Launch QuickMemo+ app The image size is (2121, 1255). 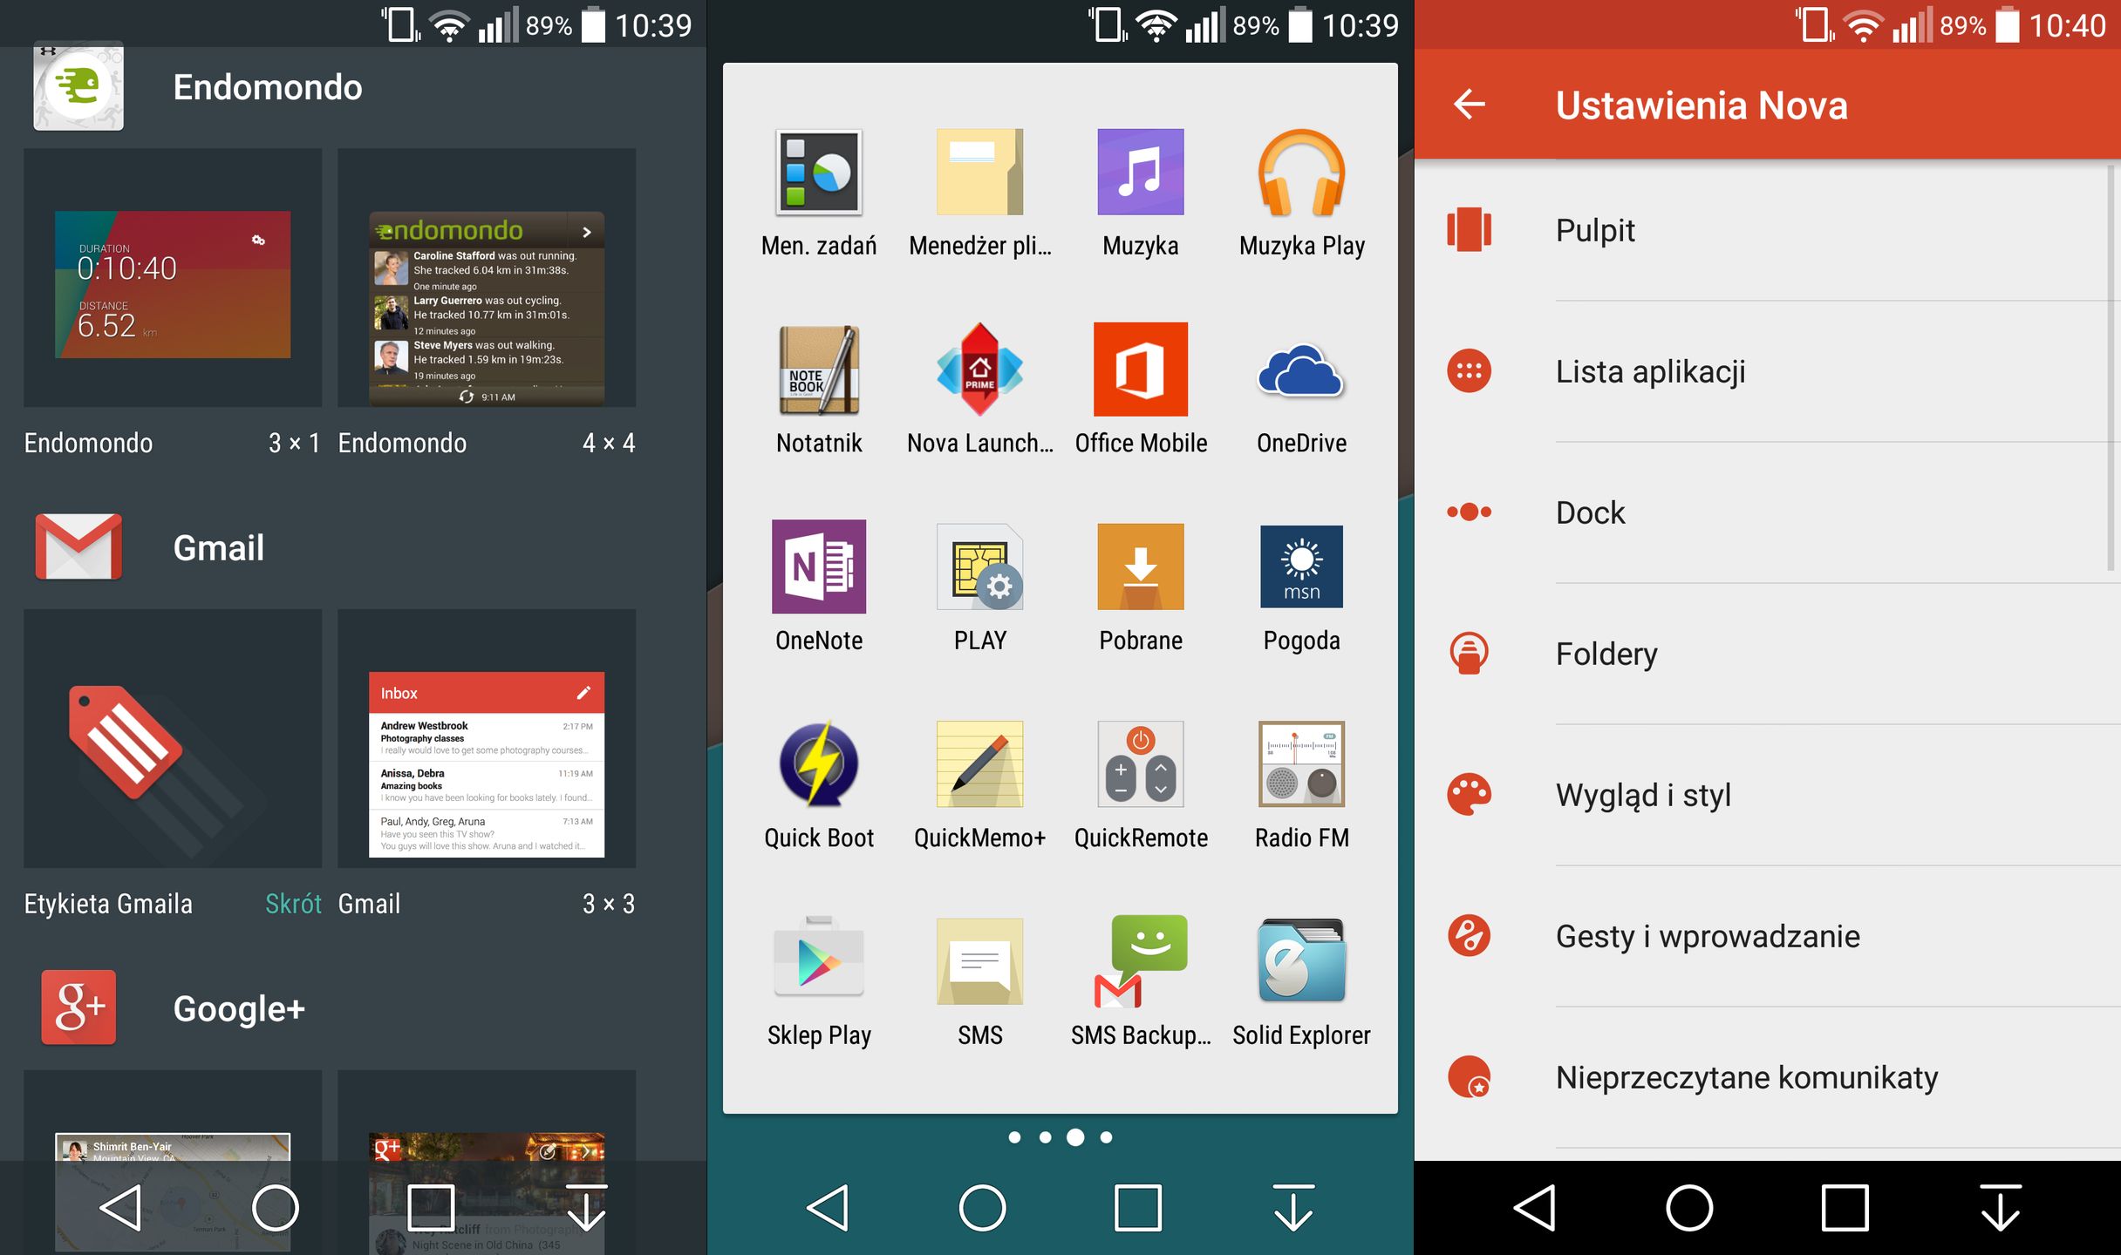tap(979, 764)
